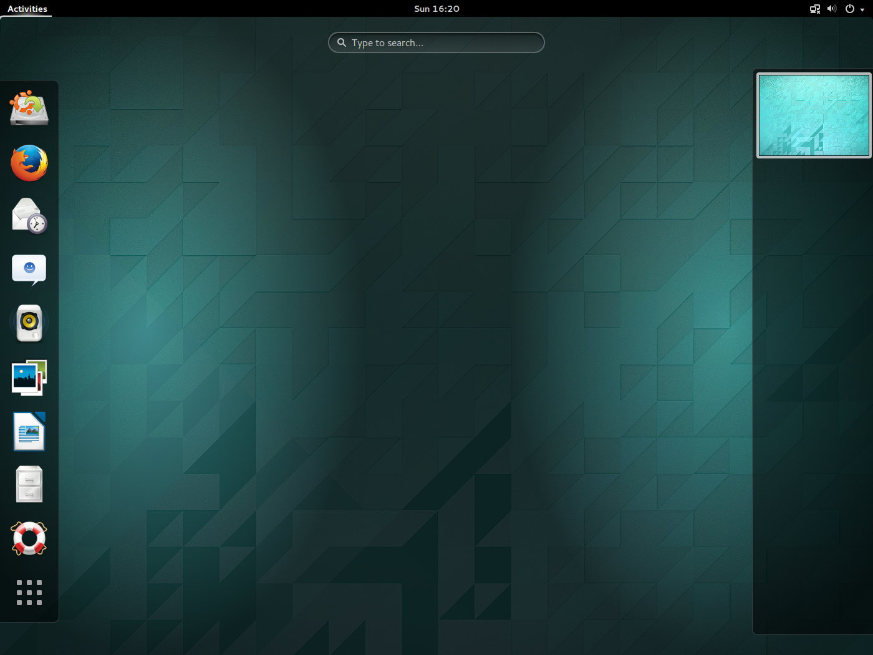Click the power icon in top bar
873x655 pixels.
click(849, 9)
